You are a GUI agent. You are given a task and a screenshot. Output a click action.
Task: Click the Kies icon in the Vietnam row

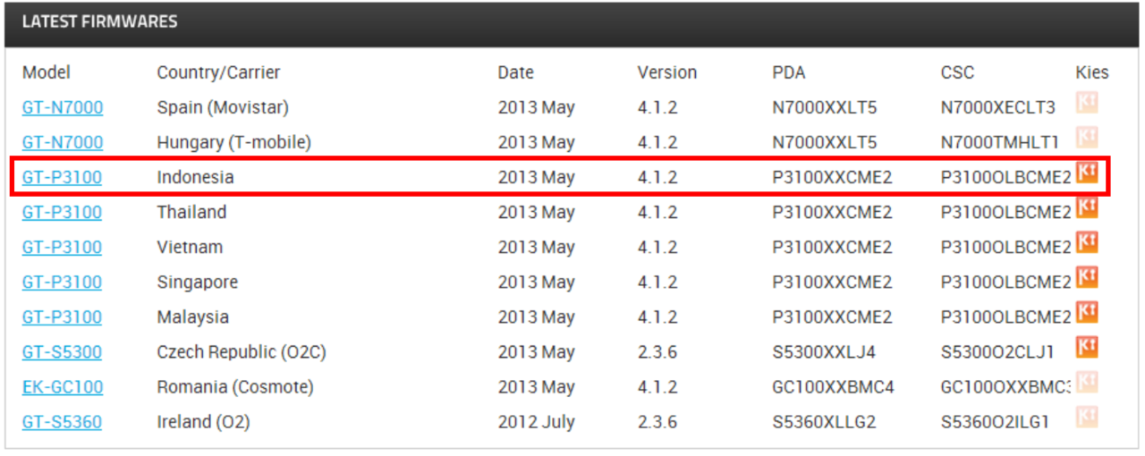coord(1087,242)
